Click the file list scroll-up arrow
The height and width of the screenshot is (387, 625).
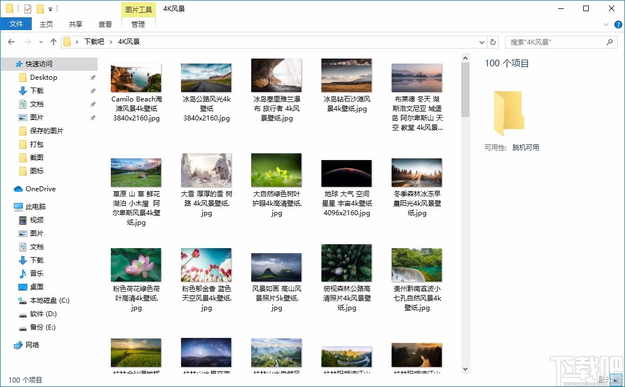[465, 58]
